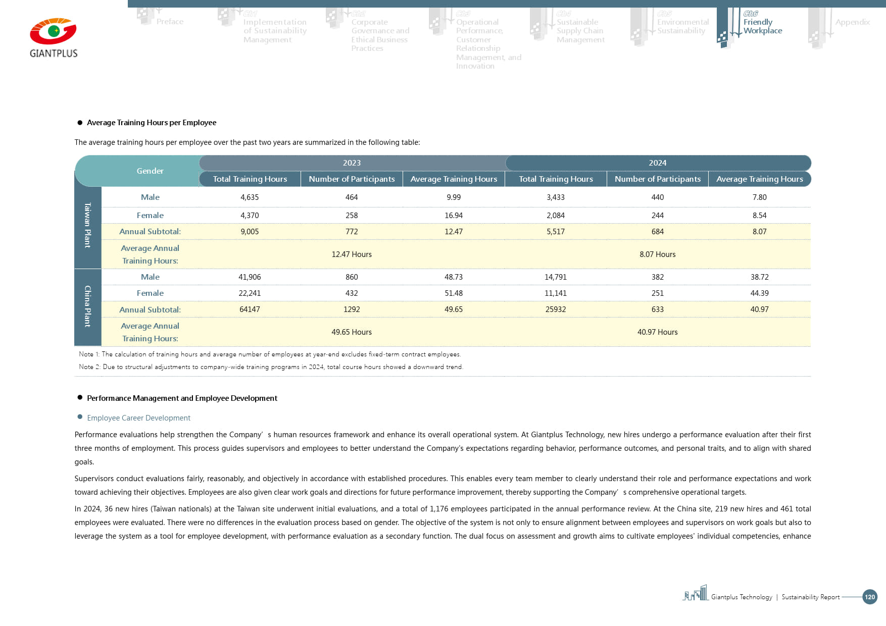
Task: Click the Ch5 building icon
Action: tap(640, 27)
